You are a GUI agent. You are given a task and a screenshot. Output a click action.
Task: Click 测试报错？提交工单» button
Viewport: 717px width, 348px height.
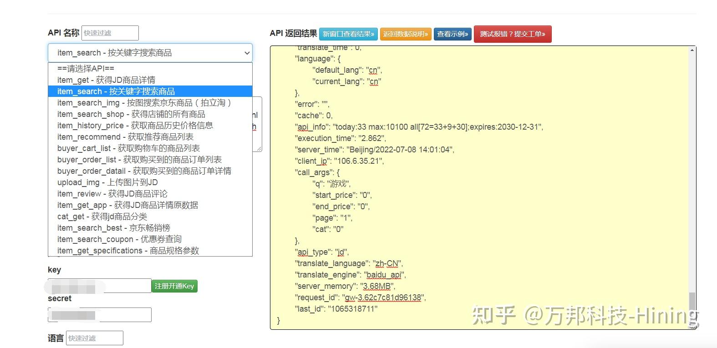[513, 34]
